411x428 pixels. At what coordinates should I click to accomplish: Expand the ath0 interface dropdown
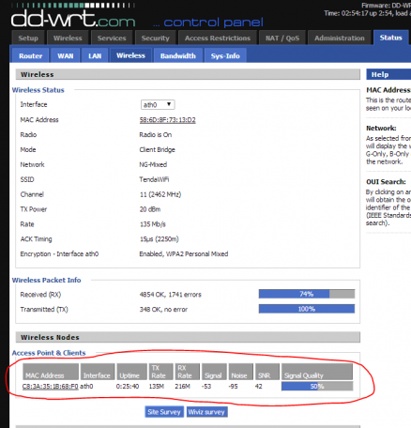point(158,104)
